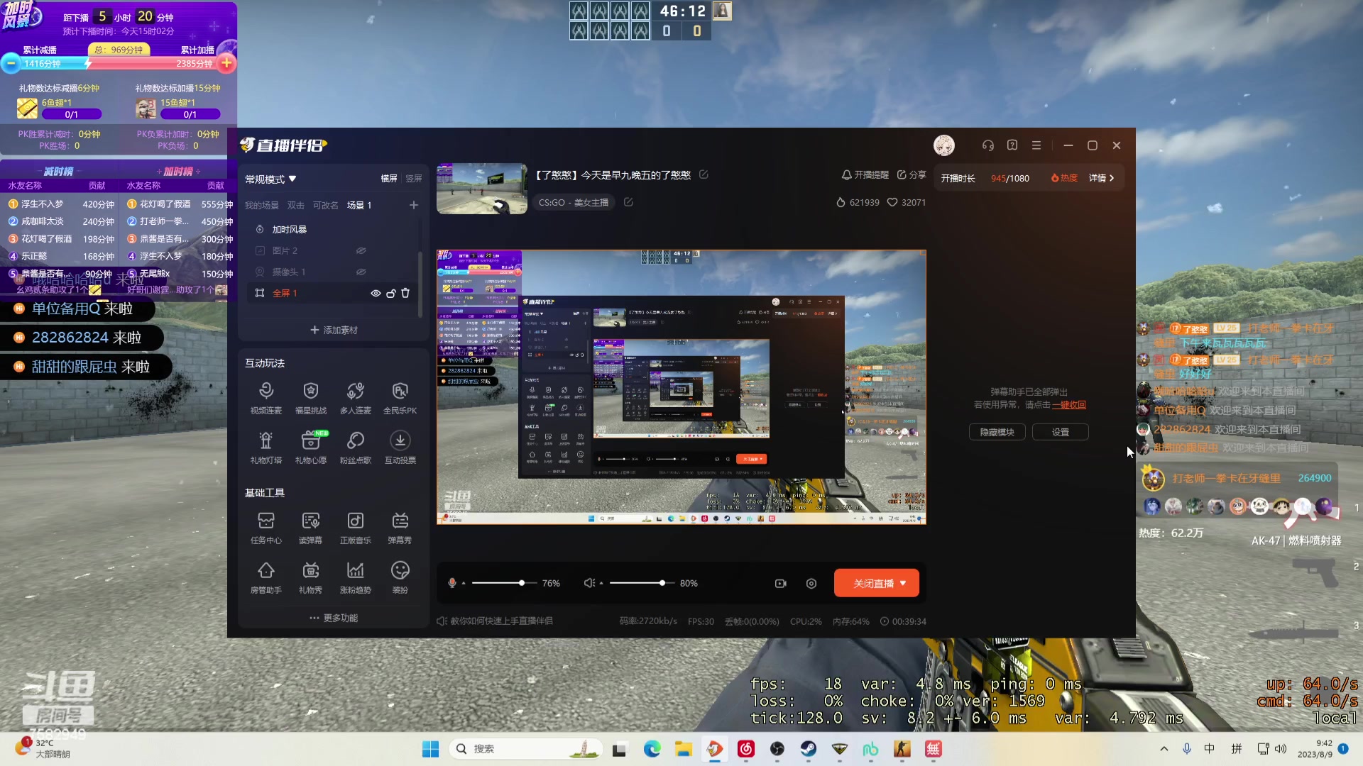Click 开播提醒 broadcast reminder
Viewport: 1363px width, 766px height.
(x=865, y=174)
